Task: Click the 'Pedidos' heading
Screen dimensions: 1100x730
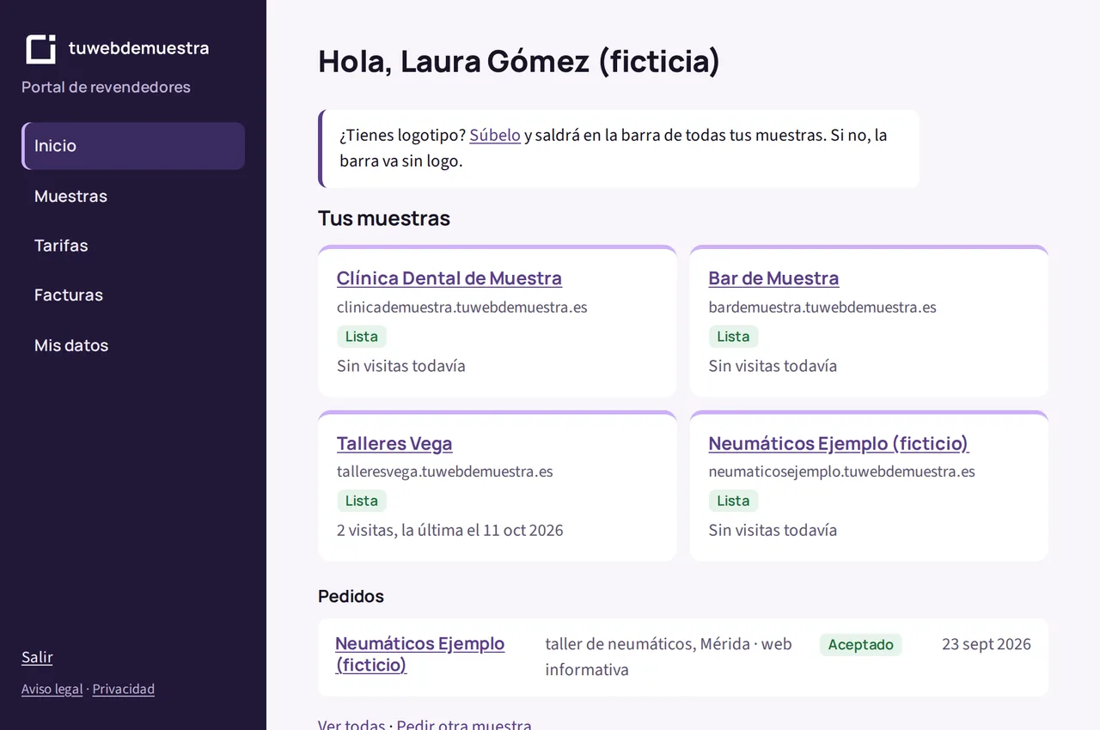Action: coord(351,596)
